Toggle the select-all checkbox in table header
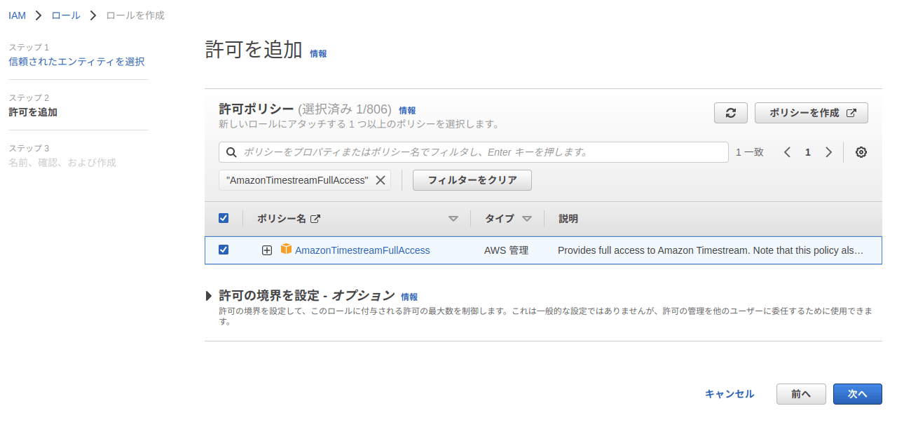 click(224, 218)
